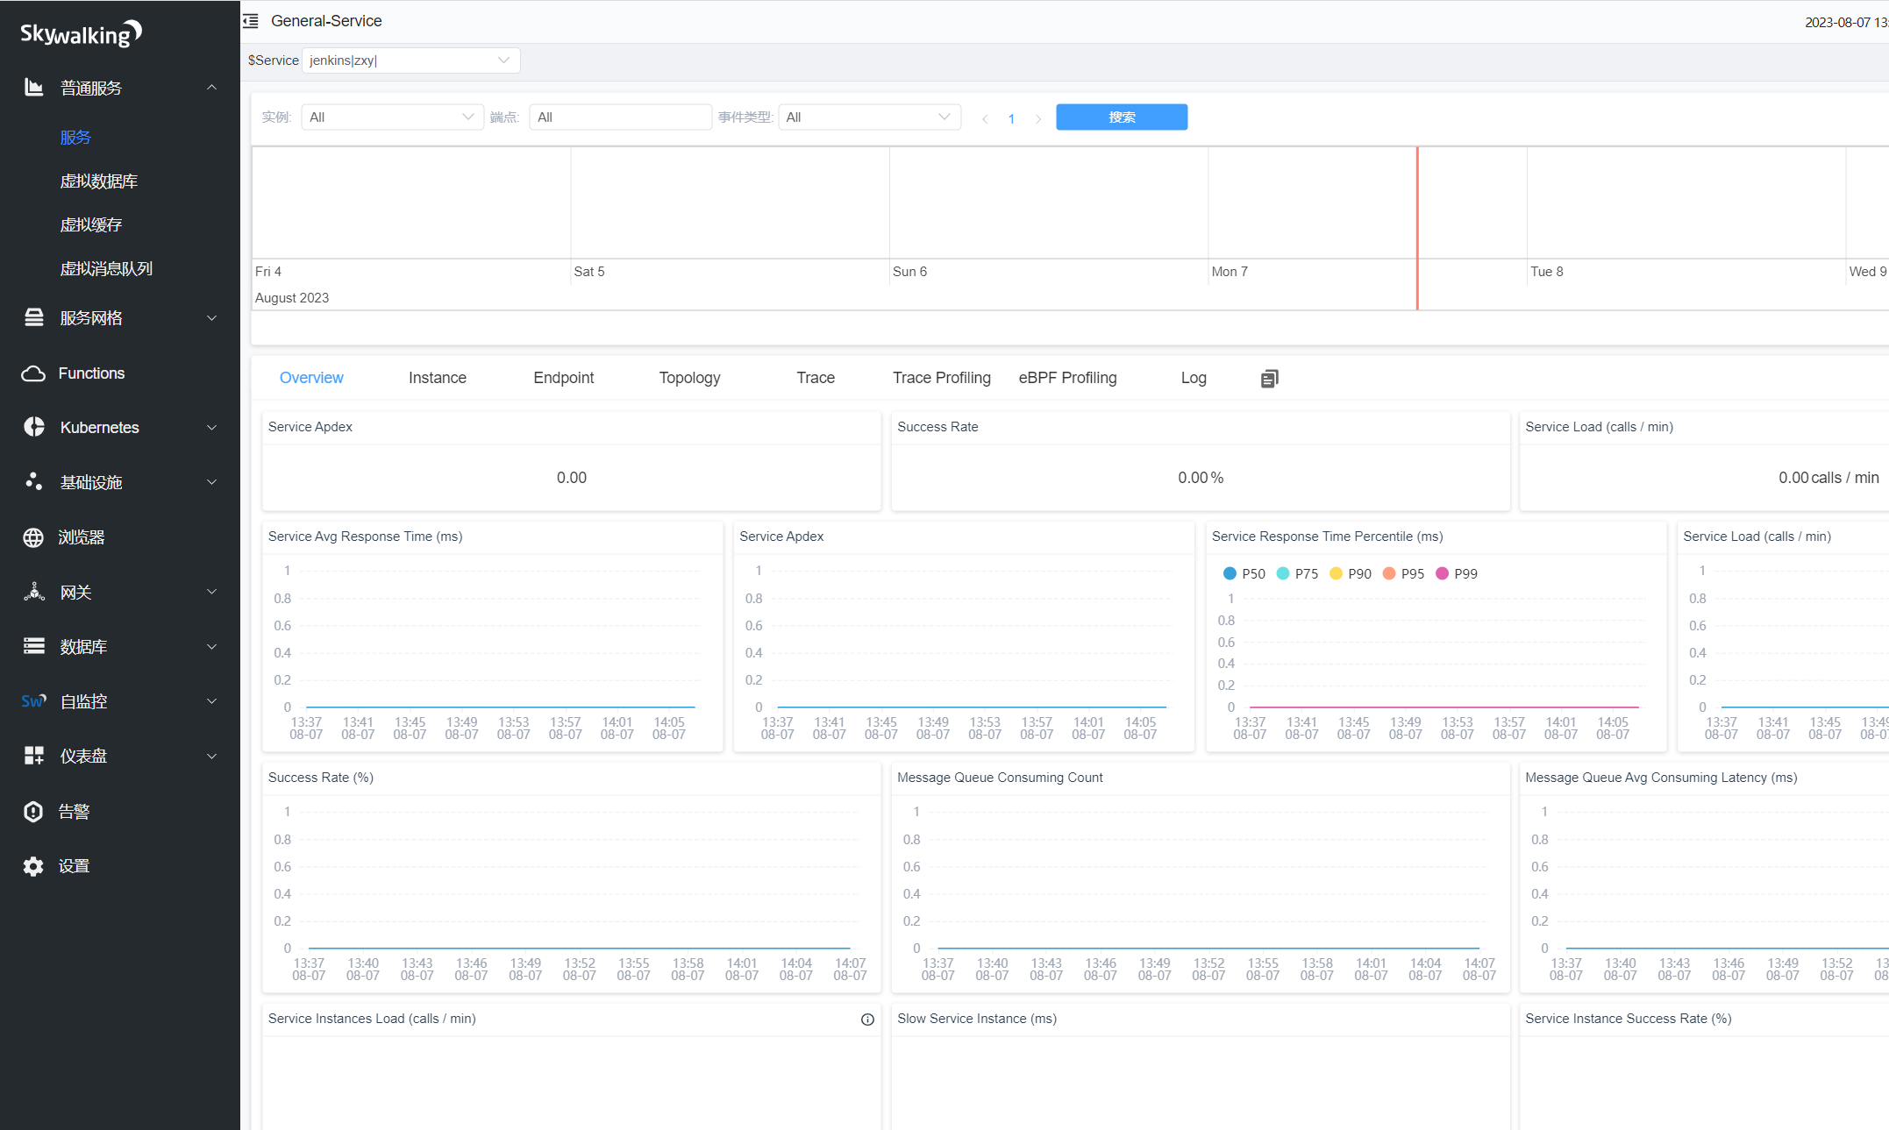Click the 仪表盘 dashboard grid icon
Screen dimensions: 1889x1130
33,756
